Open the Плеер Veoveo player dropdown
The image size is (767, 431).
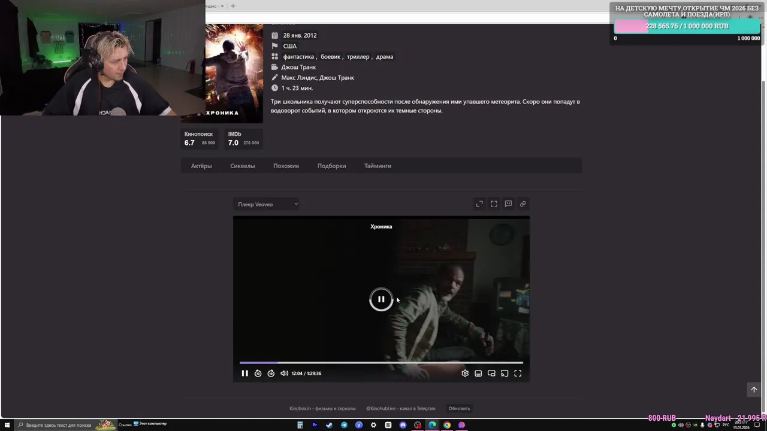[267, 204]
